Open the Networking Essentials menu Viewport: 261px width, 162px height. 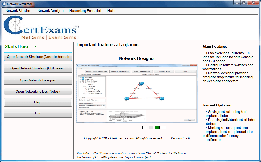click(86, 11)
